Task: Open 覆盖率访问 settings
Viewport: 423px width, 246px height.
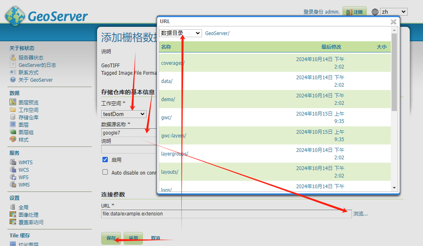Action: [x=31, y=222]
